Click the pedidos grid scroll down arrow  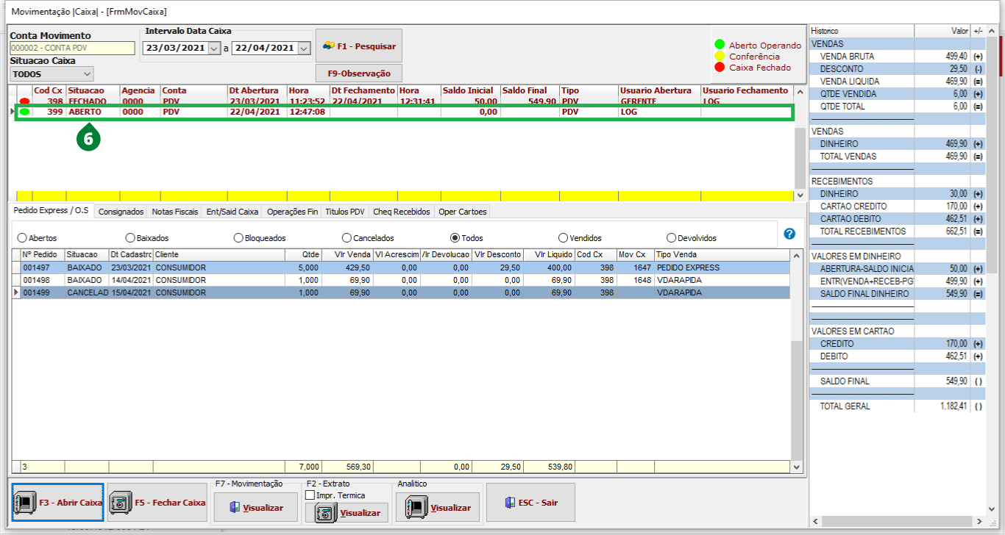tap(797, 467)
